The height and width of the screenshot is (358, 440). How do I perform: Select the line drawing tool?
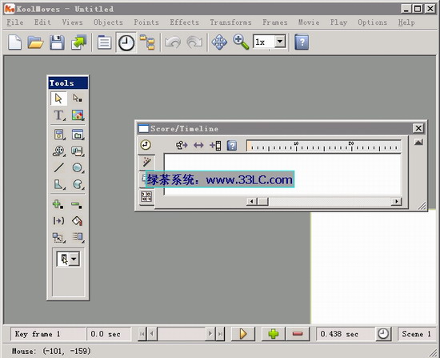click(x=58, y=167)
